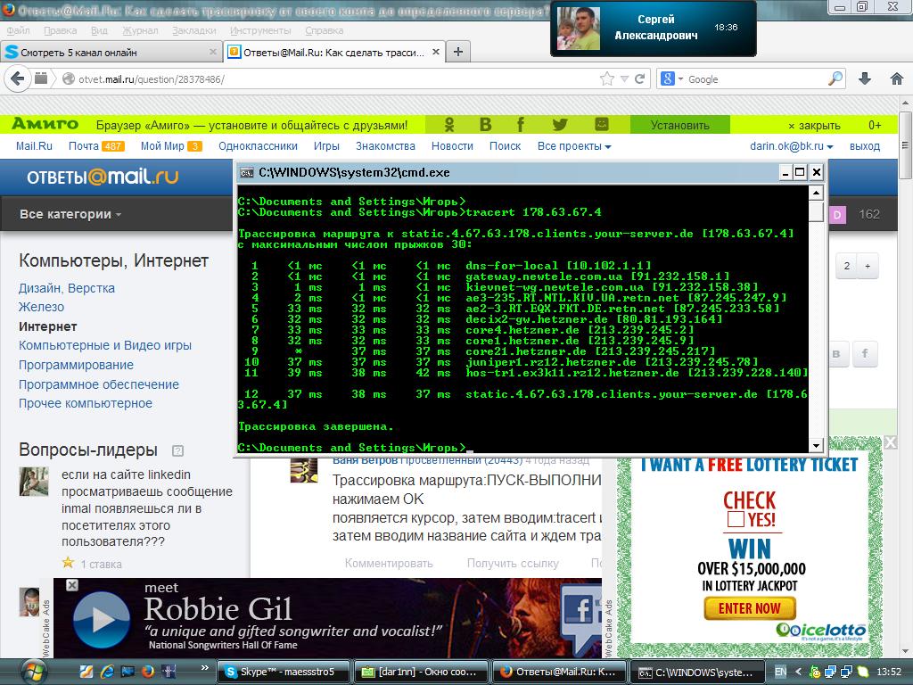This screenshot has height=685, width=913.
Task: Click the Установить button in Amigo banner
Action: point(680,125)
